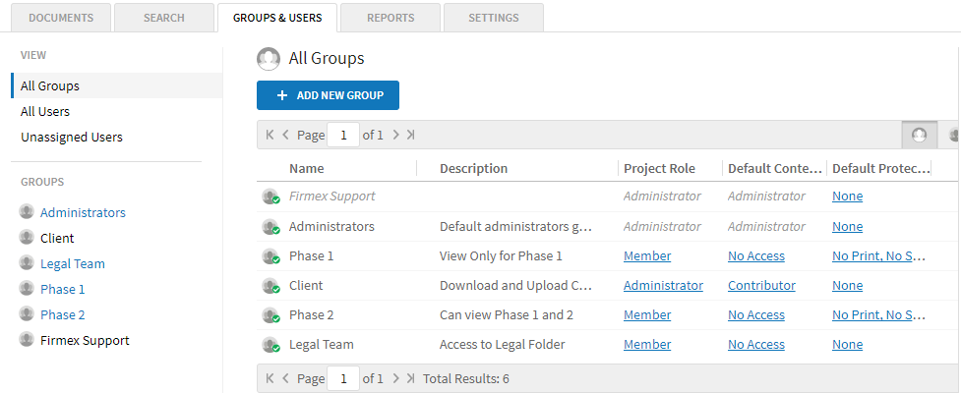The image size is (961, 393).
Task: Open Firmex Support group in sidebar
Action: (x=85, y=340)
